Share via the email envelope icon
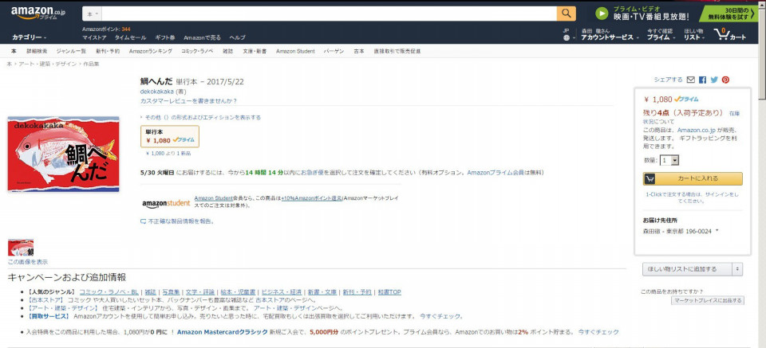Image resolution: width=766 pixels, height=348 pixels. point(690,80)
